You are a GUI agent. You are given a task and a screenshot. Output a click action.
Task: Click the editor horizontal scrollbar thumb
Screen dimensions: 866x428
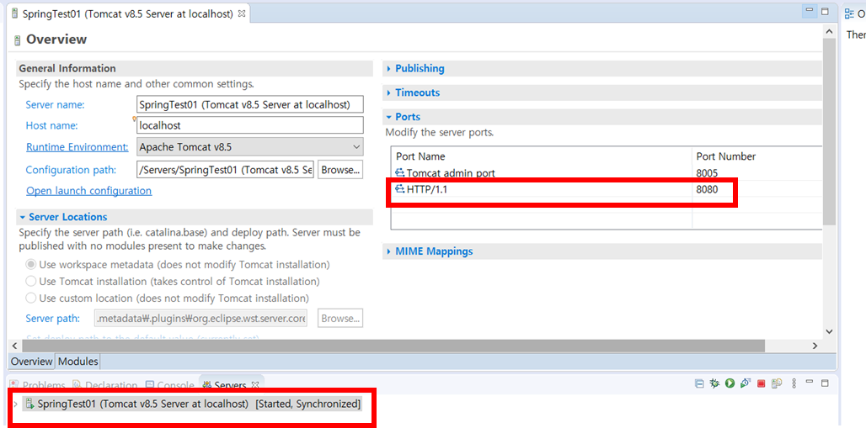392,346
